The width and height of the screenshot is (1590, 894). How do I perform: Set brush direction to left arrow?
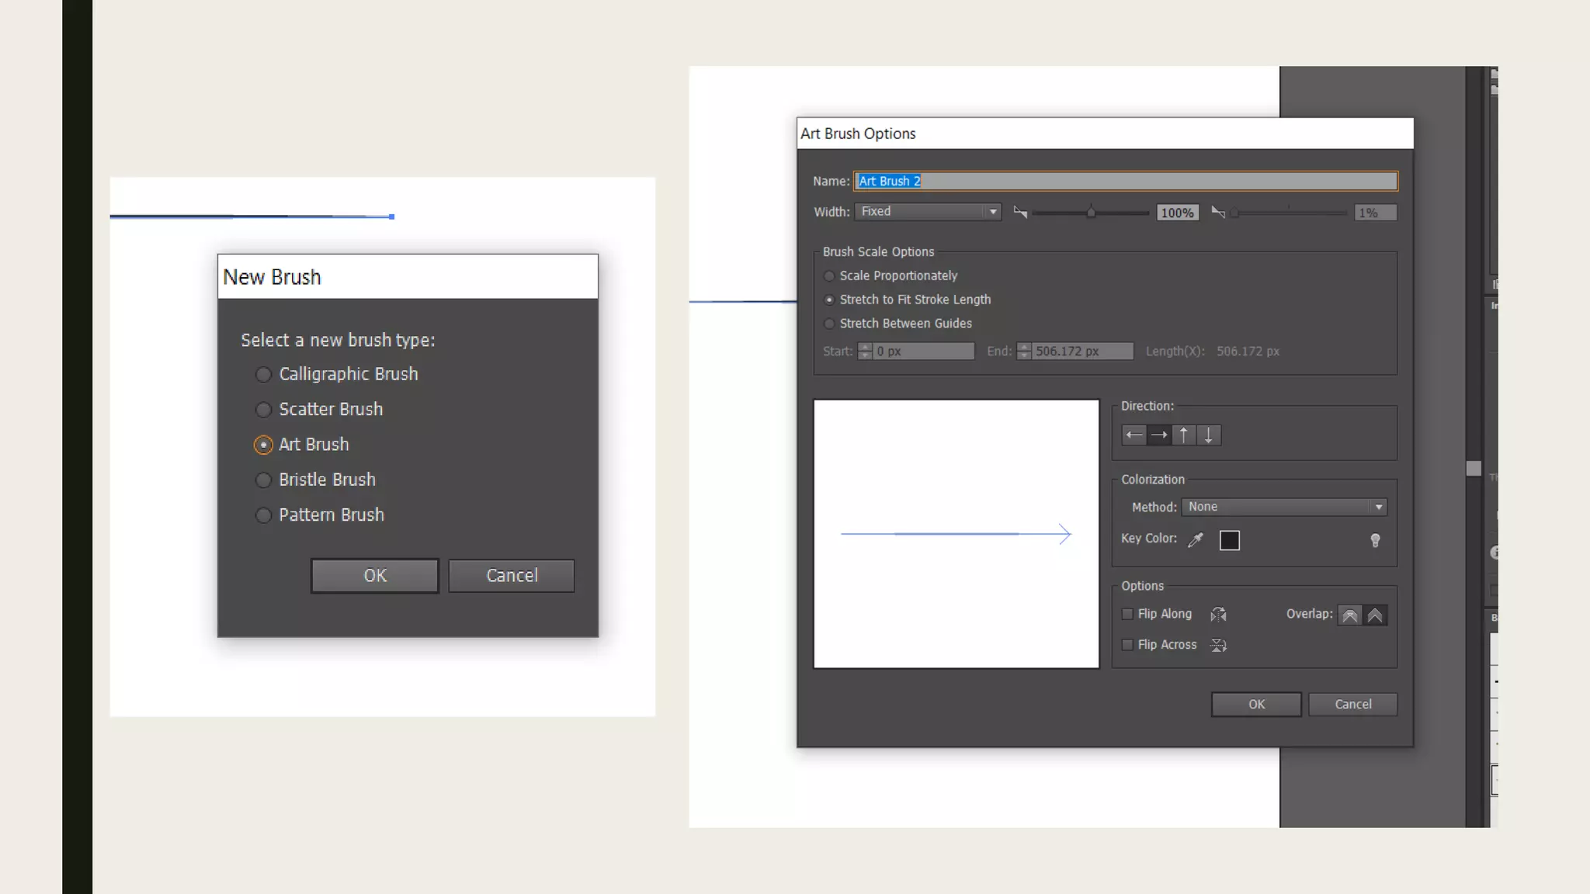click(x=1134, y=435)
